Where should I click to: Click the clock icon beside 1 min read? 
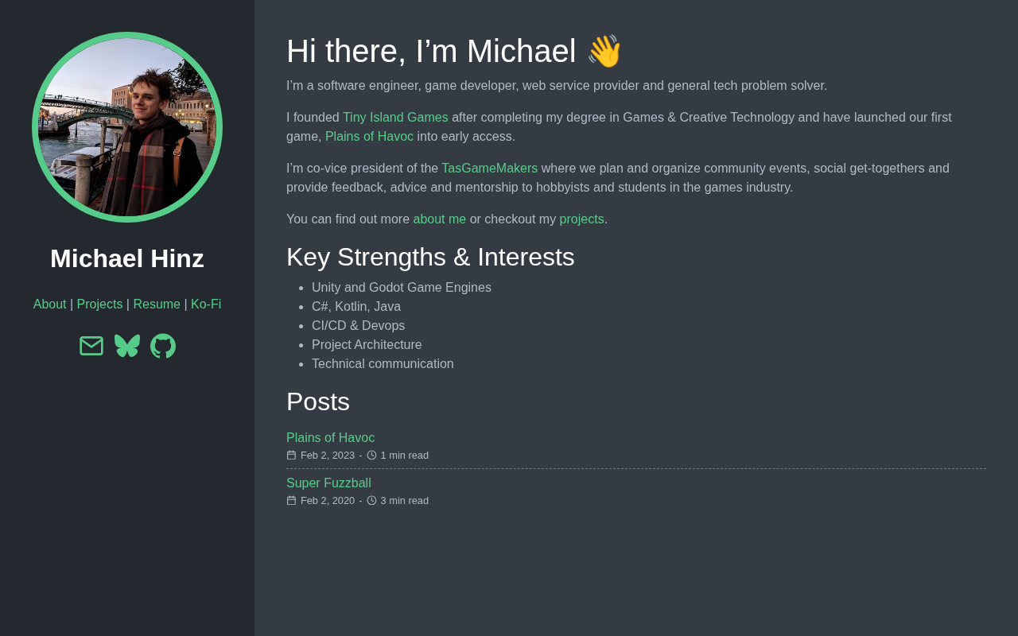tap(371, 456)
